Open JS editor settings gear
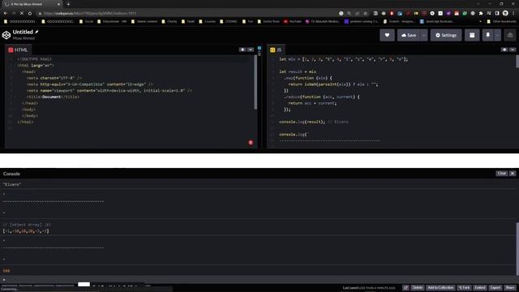 click(x=504, y=49)
